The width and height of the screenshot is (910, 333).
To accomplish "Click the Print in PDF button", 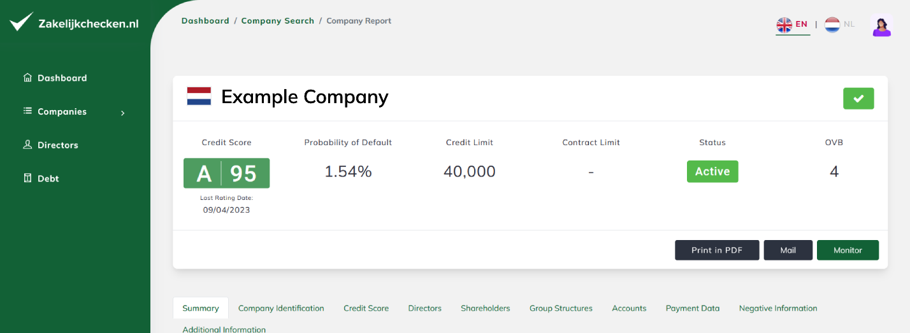I will point(717,250).
